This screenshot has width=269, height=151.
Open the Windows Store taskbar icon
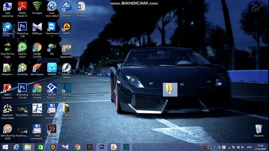(x=41, y=147)
